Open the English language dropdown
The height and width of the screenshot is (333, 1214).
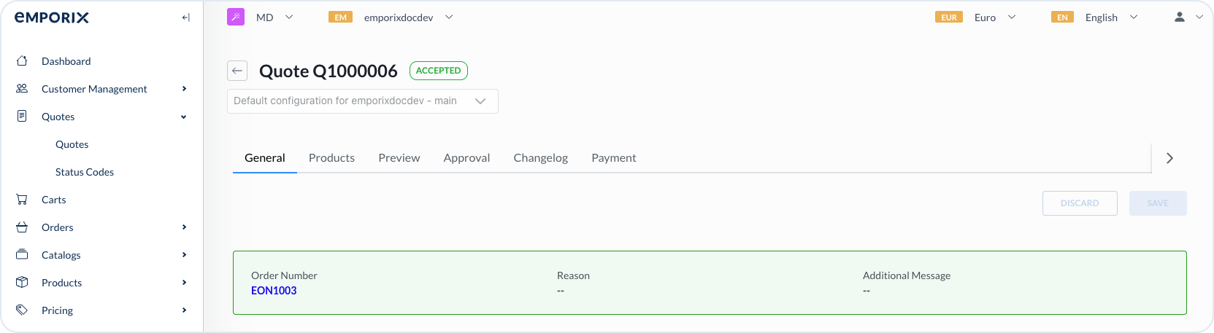pyautogui.click(x=1110, y=17)
